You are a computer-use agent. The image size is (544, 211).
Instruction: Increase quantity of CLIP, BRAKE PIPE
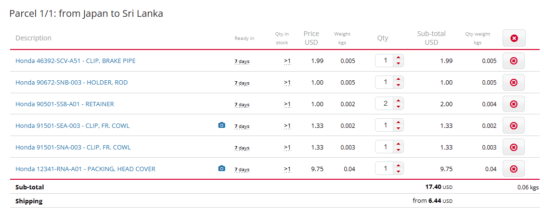[x=398, y=58]
